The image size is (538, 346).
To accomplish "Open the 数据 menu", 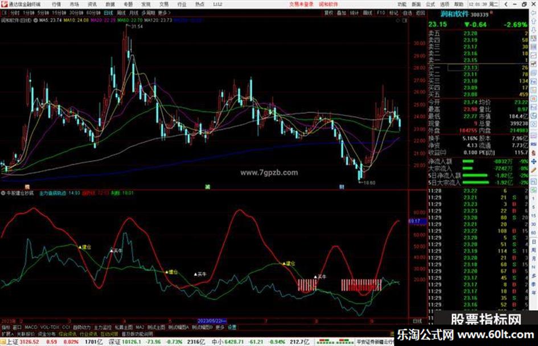I will [x=110, y=4].
